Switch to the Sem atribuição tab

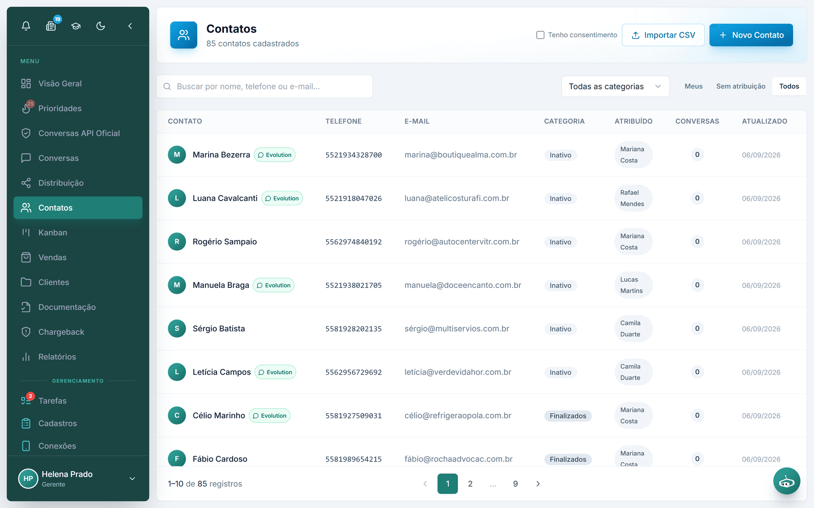[741, 86]
